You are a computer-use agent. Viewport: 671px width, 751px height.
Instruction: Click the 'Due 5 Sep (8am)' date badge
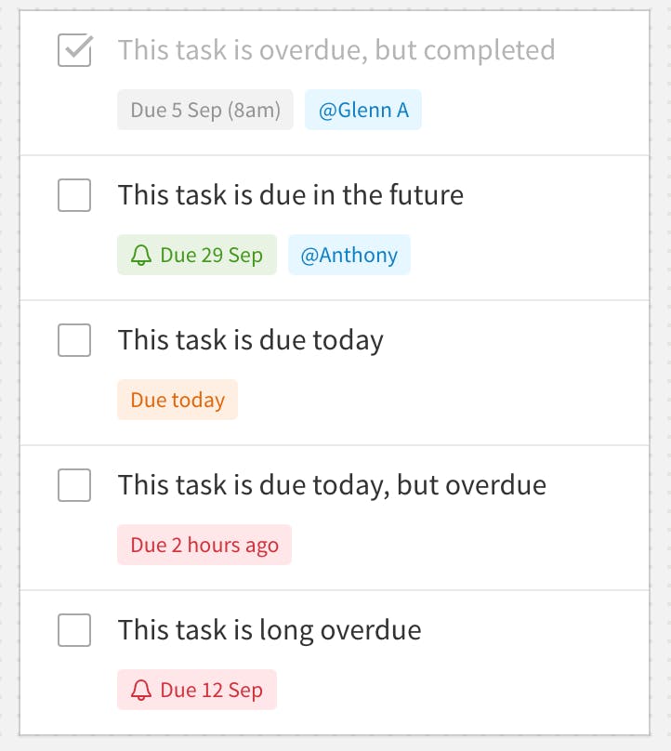tap(205, 111)
